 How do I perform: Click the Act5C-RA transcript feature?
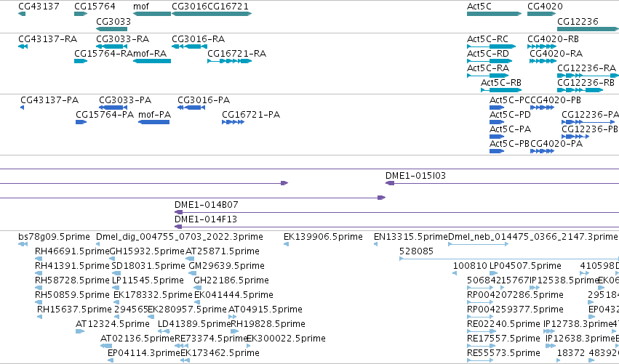coord(488,76)
